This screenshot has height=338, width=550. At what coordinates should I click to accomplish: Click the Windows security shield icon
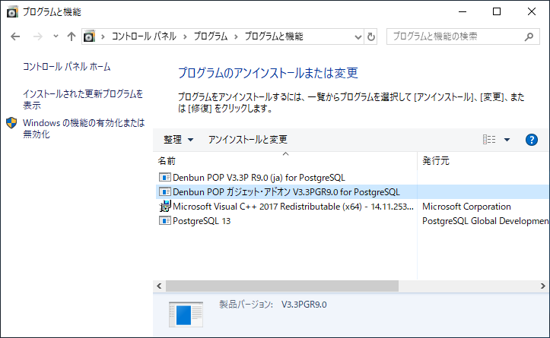click(x=11, y=123)
